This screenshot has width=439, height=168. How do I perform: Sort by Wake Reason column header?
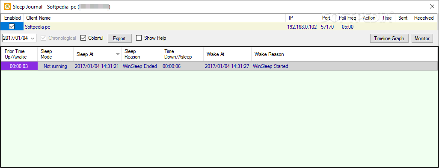pos(344,54)
